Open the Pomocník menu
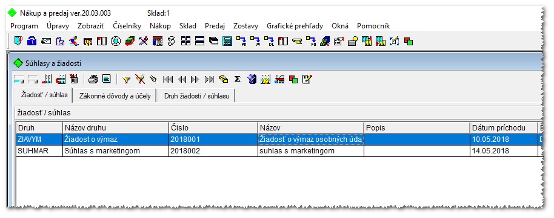Image resolution: width=554 pixels, height=218 pixels. (x=373, y=26)
